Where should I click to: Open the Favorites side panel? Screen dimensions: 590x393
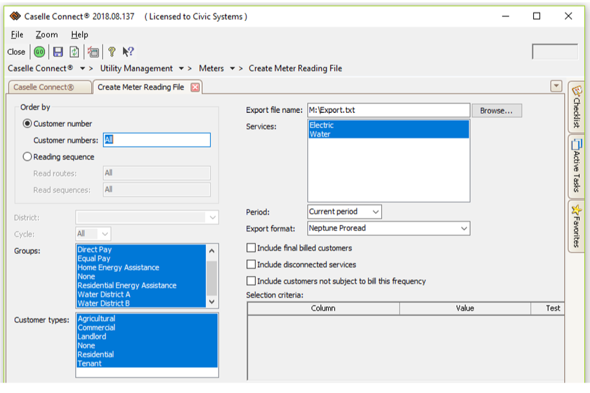[576, 226]
